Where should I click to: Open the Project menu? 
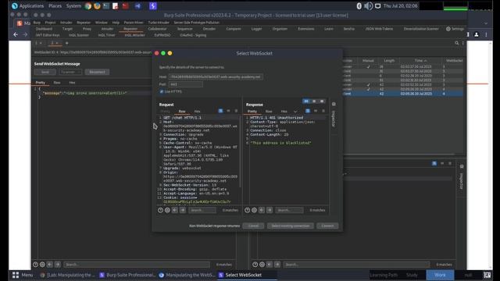point(50,23)
